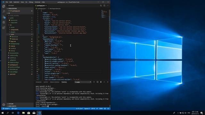Click the Visual Studio Code taskbar icon

(39, 113)
